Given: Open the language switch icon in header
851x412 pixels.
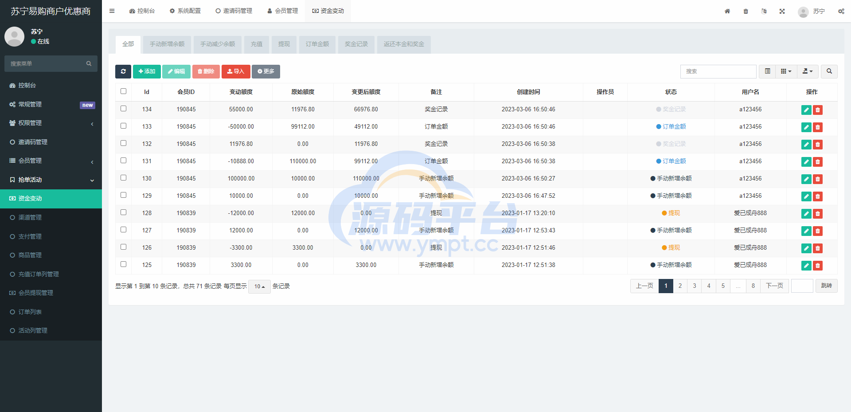Looking at the screenshot, I should [x=764, y=11].
